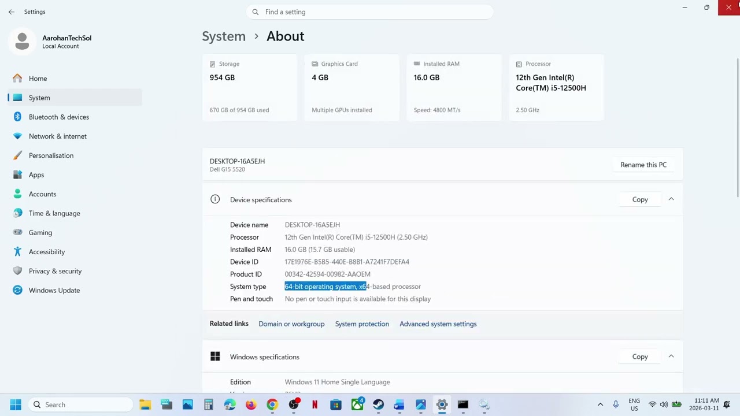Open Advanced system settings link

pos(438,324)
